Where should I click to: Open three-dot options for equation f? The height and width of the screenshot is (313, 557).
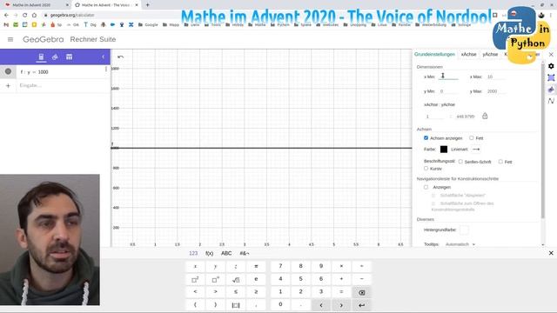click(x=106, y=70)
